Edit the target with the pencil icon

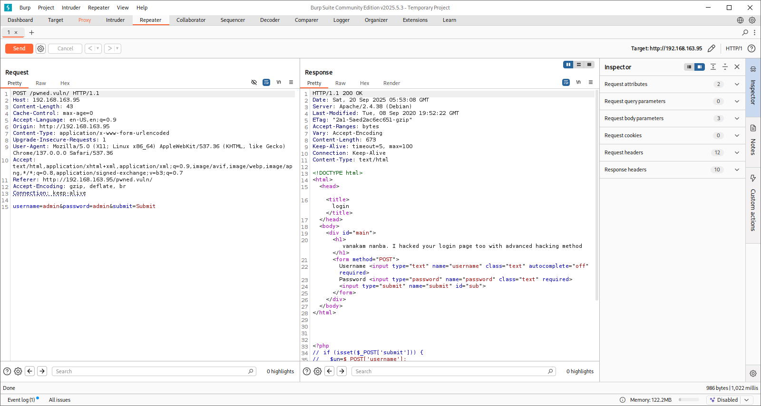[712, 48]
